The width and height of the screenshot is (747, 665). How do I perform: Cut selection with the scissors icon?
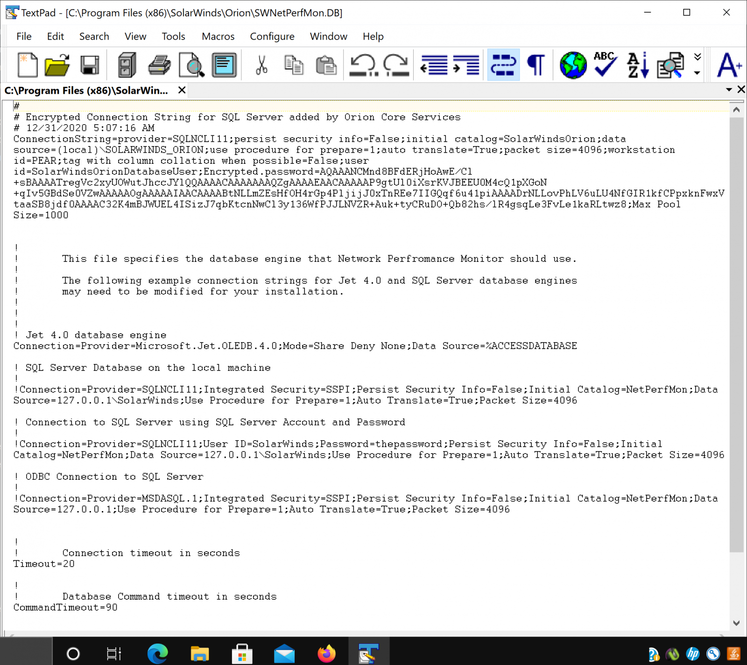(x=261, y=65)
